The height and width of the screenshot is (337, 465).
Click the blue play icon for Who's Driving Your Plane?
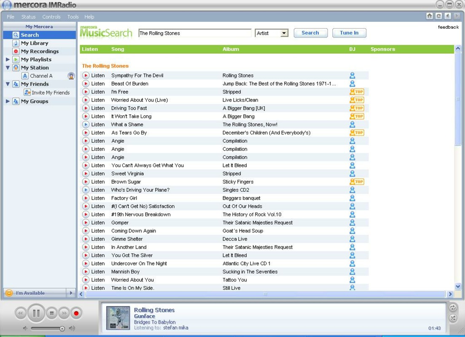click(x=86, y=190)
